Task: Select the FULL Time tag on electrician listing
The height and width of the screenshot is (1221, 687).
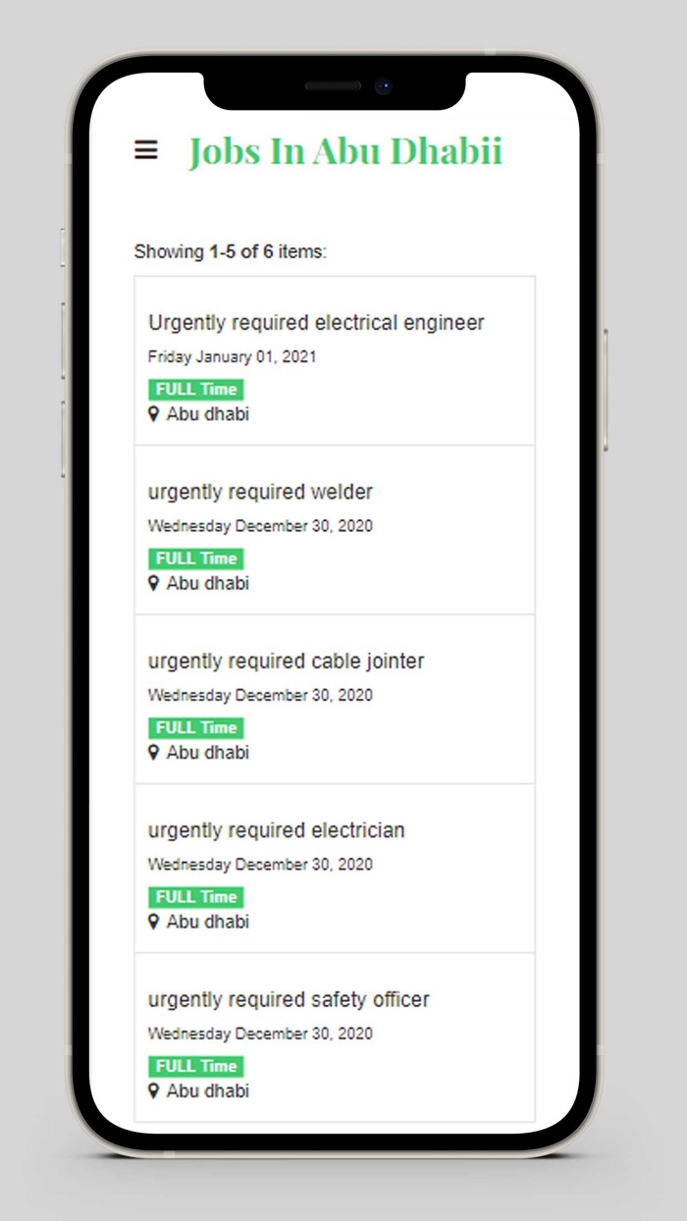Action: 195,896
